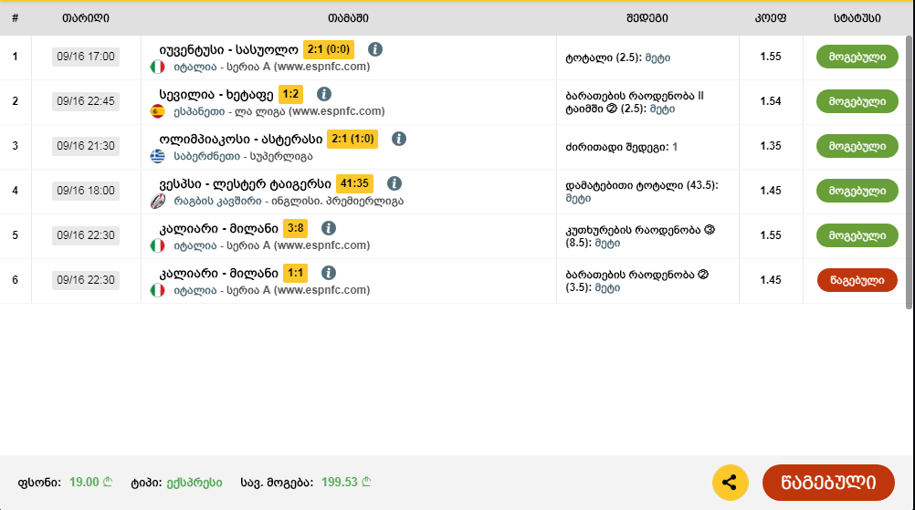Screen dimensions: 915x510
Task: Open info icon for ოლიმპიაკოსი - ასტერასი match
Action: coord(398,139)
